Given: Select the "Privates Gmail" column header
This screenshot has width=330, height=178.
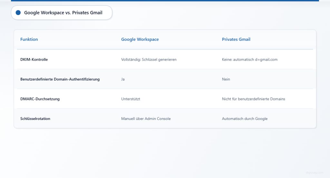Looking at the screenshot, I should (x=236, y=39).
